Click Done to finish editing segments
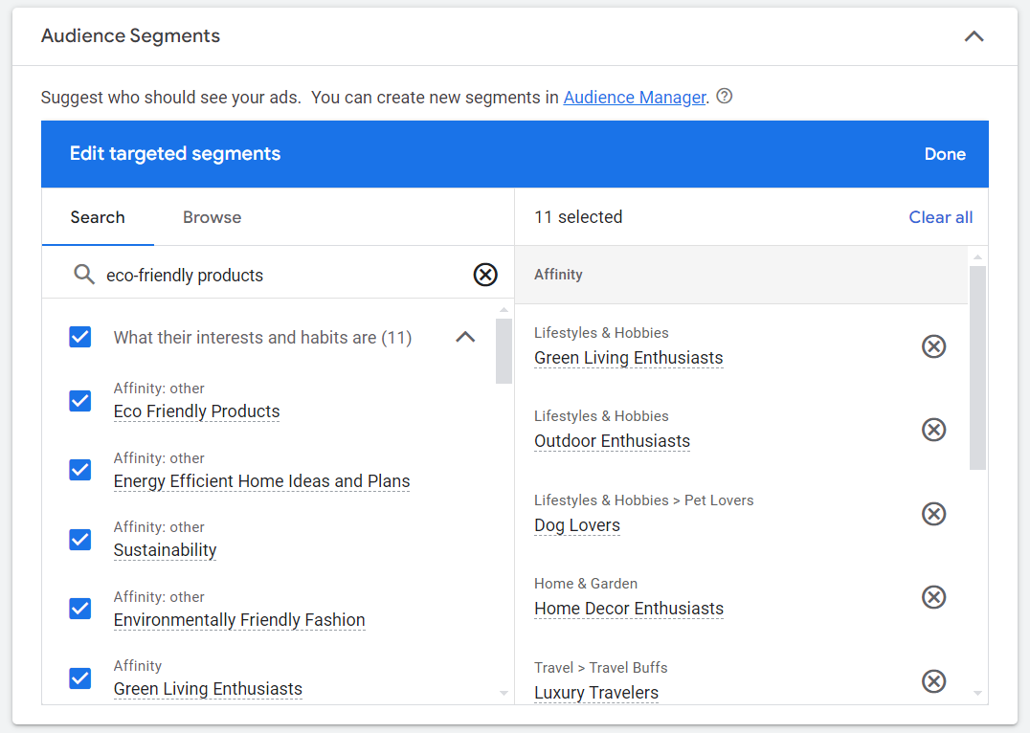Viewport: 1030px width, 733px height. coord(945,154)
